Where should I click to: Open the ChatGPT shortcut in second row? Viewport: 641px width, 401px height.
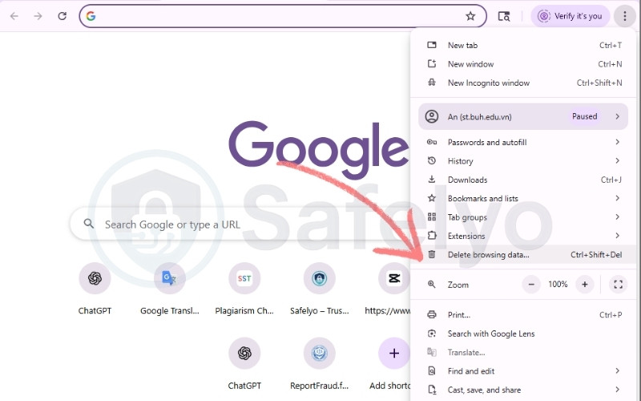point(244,353)
